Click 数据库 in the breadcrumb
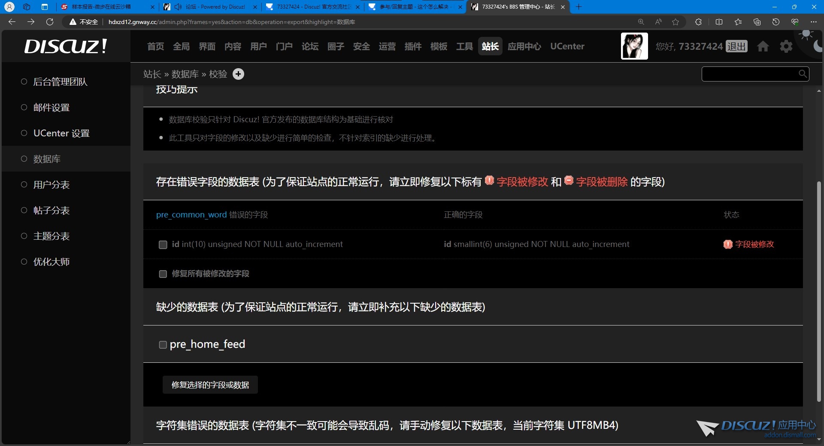The width and height of the screenshot is (824, 446). point(185,74)
